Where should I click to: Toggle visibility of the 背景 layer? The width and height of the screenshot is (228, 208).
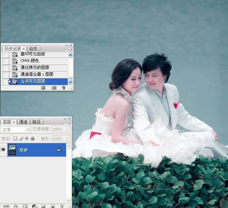(3, 150)
